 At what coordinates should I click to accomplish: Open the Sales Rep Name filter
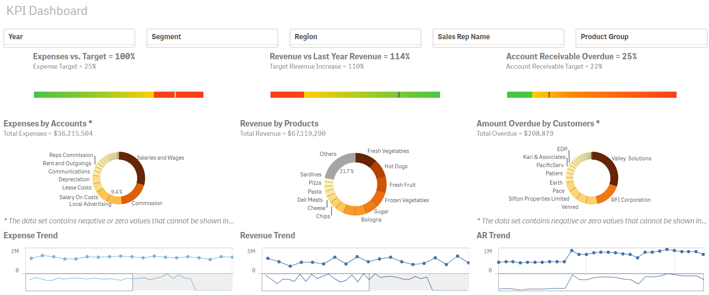498,37
